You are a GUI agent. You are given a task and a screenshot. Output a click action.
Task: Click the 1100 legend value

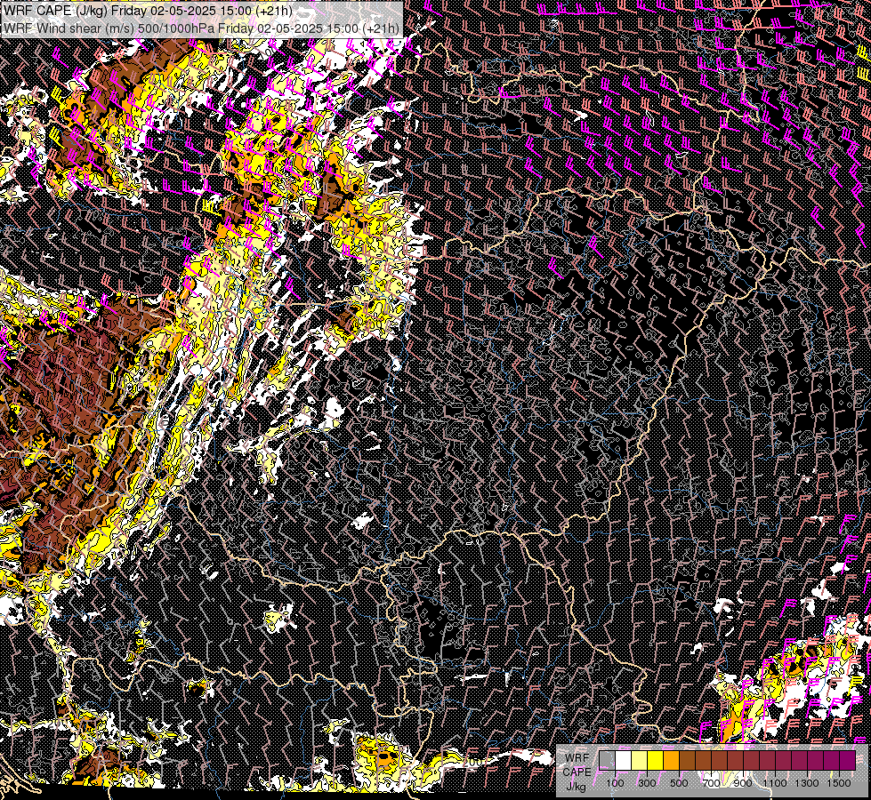774,783
